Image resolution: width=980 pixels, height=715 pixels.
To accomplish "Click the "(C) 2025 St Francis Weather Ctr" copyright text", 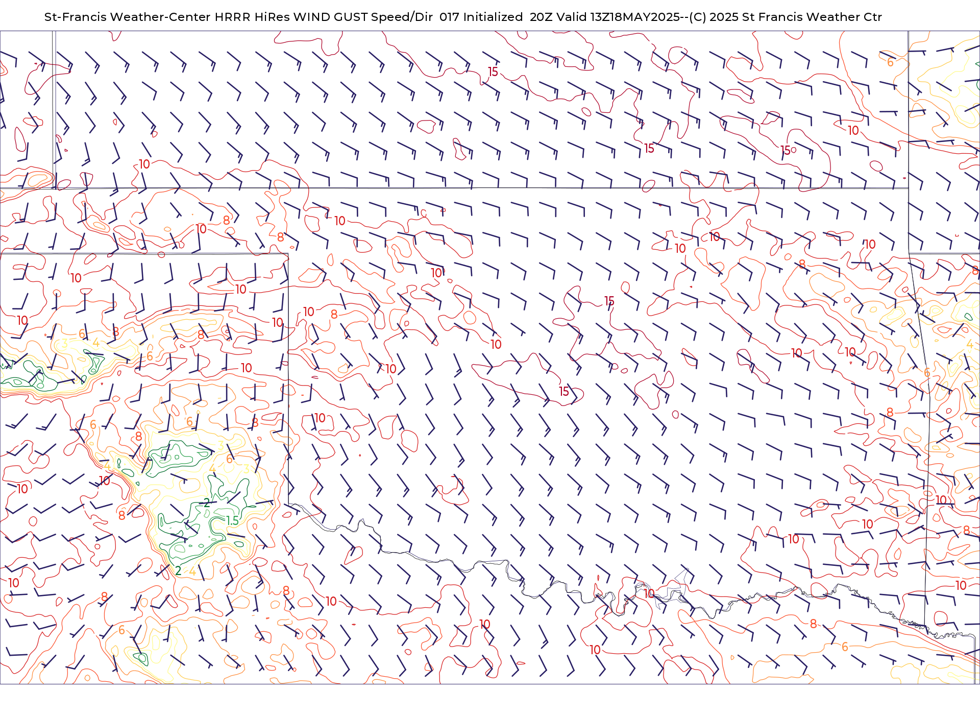I will 786,17.
